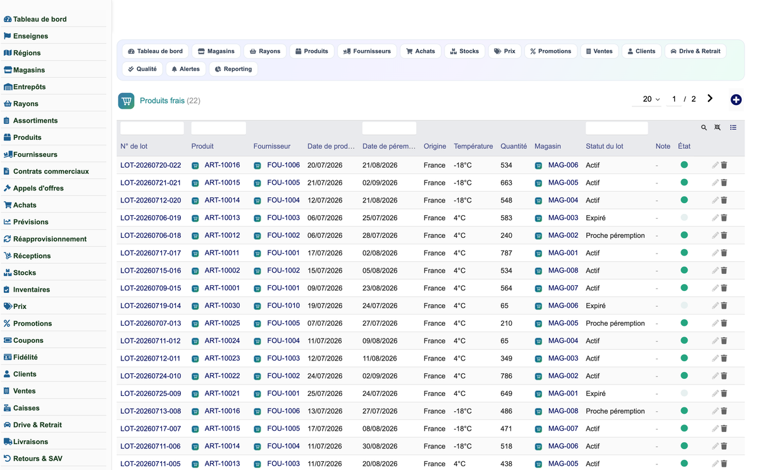This screenshot has width=759, height=470.
Task: Run the search with the magnifier icon
Action: point(704,128)
